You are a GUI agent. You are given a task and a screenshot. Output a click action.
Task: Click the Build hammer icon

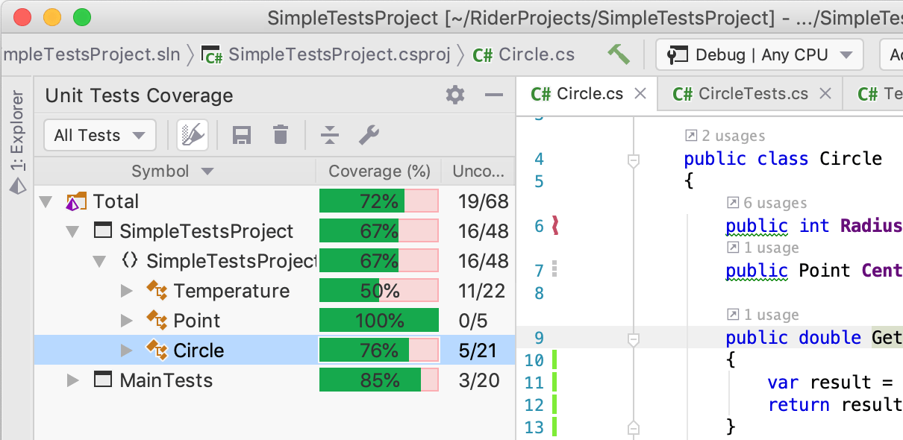point(618,54)
